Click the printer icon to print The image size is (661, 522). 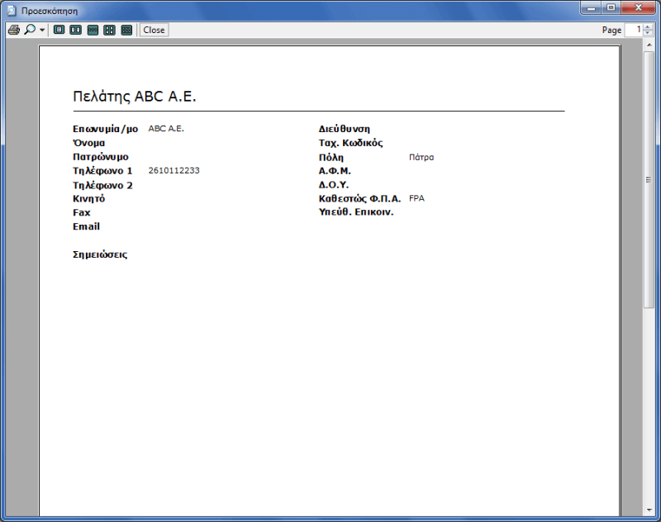pos(12,30)
